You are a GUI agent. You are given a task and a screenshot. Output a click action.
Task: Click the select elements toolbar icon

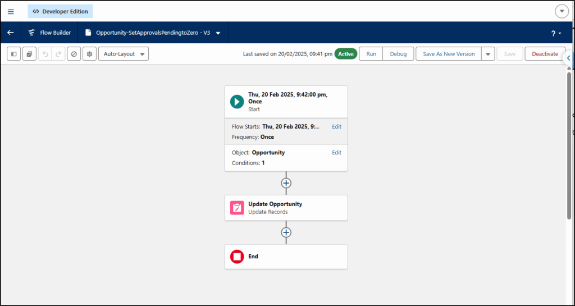[x=29, y=54]
